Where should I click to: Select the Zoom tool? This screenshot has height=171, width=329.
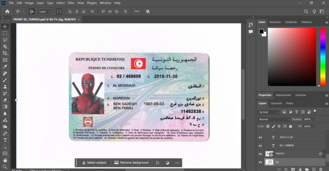5,167
